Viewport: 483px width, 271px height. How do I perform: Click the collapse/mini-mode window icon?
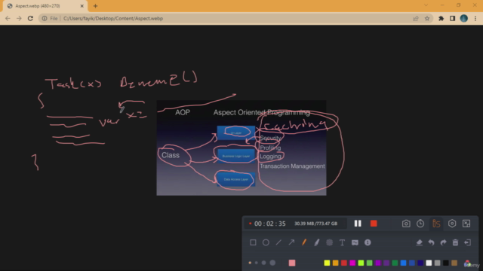point(466,224)
